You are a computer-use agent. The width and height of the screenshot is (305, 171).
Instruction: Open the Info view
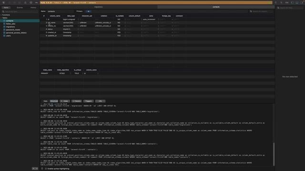click(x=100, y=101)
